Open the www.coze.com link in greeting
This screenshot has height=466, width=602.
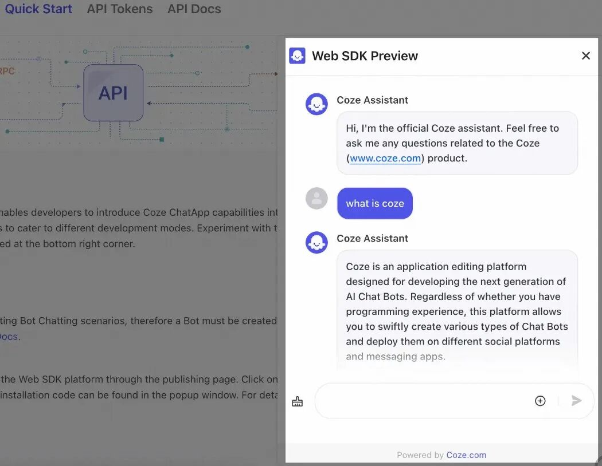[x=385, y=158]
